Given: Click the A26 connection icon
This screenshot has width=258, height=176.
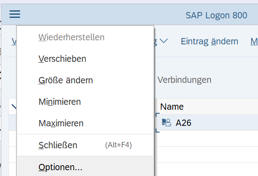Looking at the screenshot, I should point(166,123).
